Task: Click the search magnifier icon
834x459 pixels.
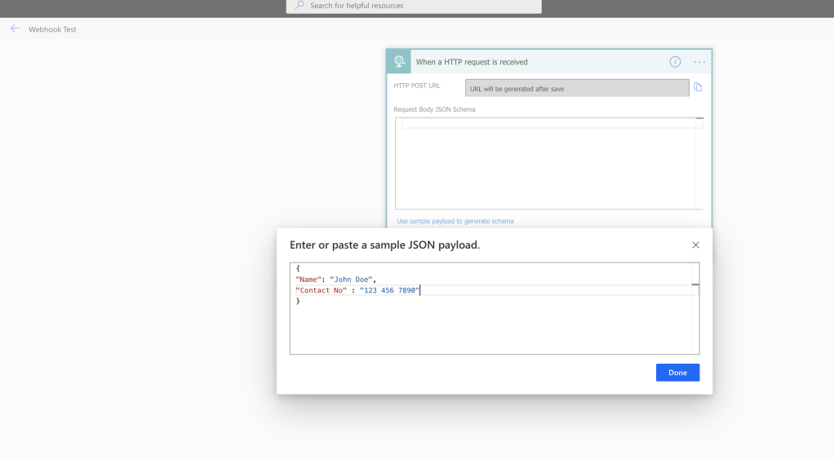Action: (299, 6)
